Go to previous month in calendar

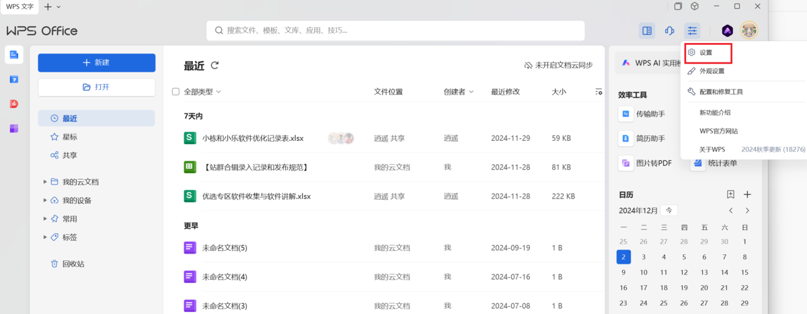pyautogui.click(x=731, y=211)
